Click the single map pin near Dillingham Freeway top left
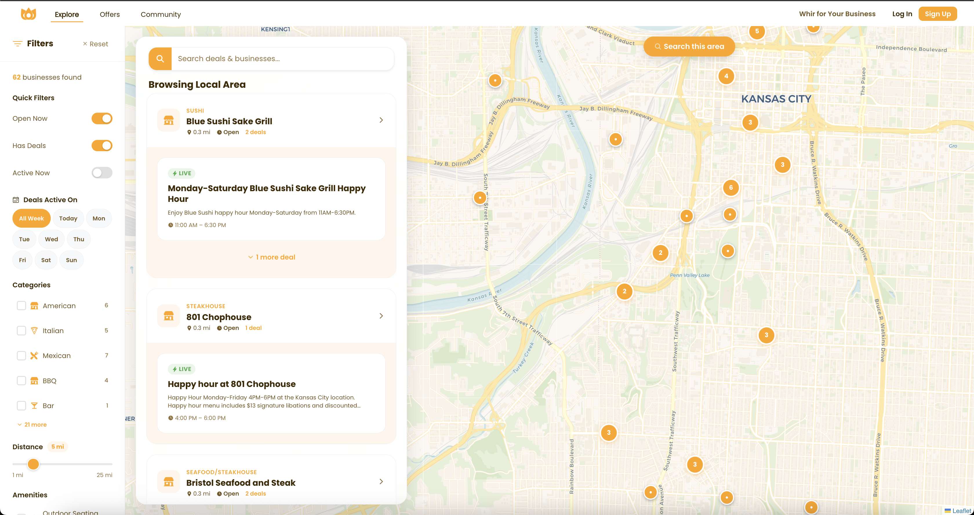The image size is (974, 515). point(495,80)
